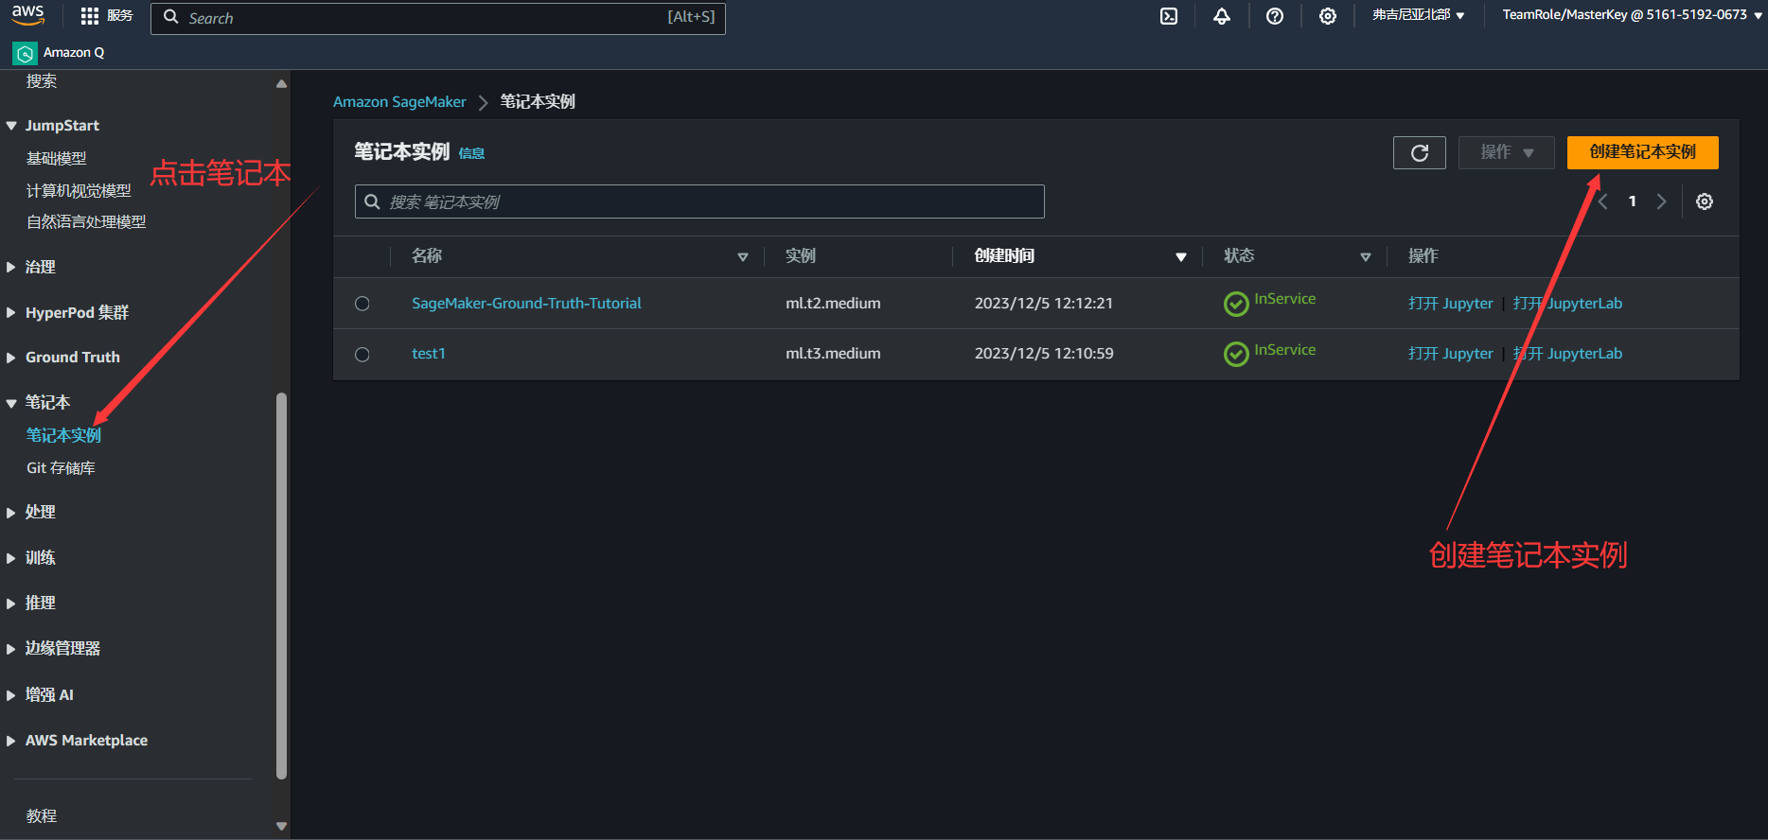Image resolution: width=1768 pixels, height=840 pixels.
Task: Open table preferences gear icon
Action: [x=1705, y=201]
